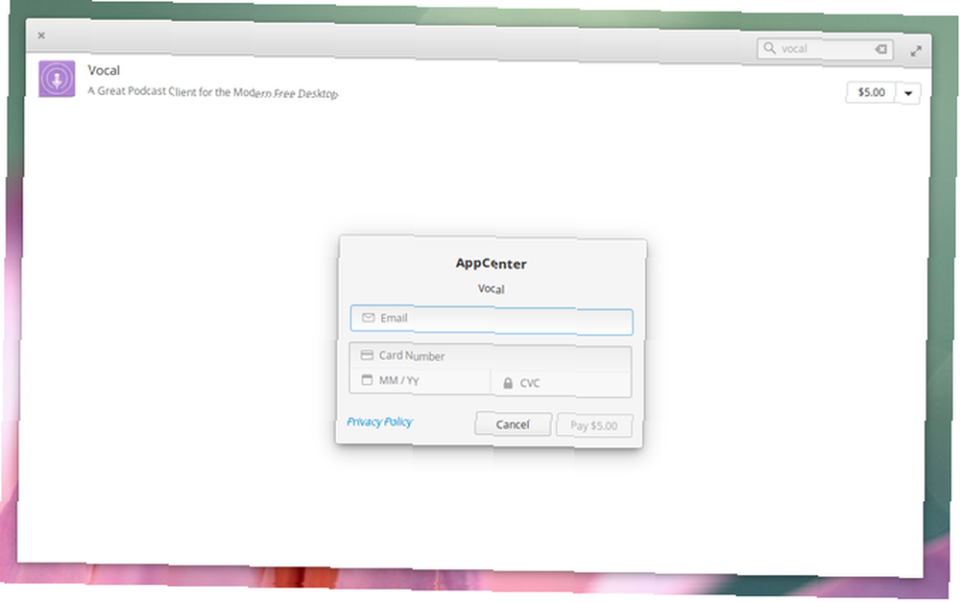Click the Vocal podcast app icon
Screen dimensions: 960x602
click(x=57, y=79)
